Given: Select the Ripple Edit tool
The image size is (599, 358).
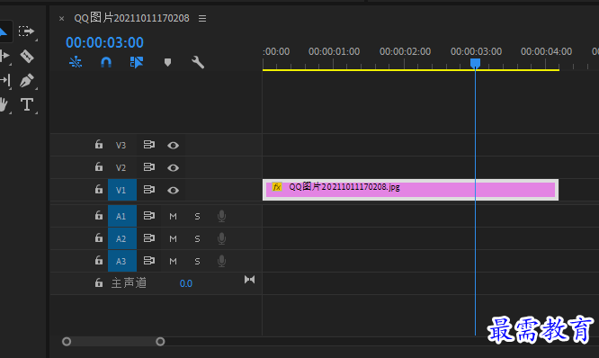Looking at the screenshot, I should [x=4, y=56].
